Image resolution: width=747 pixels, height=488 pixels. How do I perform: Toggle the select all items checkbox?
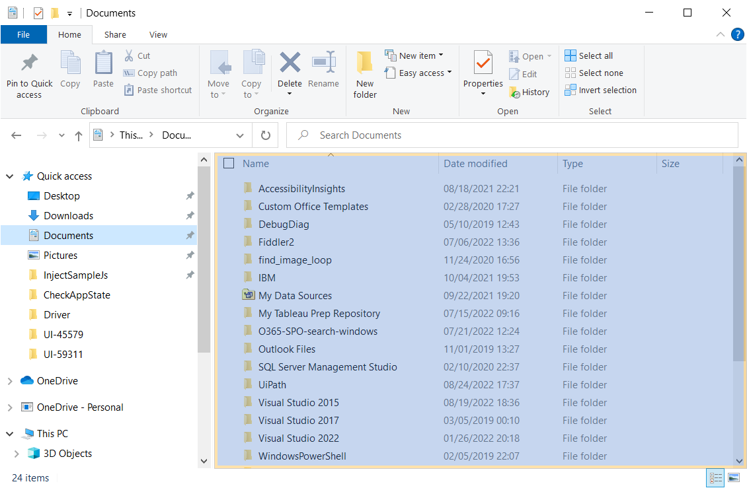(x=229, y=164)
